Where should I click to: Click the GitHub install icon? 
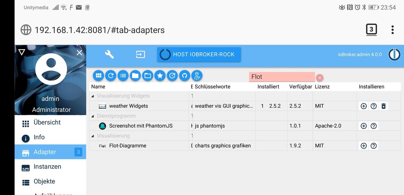point(184,76)
